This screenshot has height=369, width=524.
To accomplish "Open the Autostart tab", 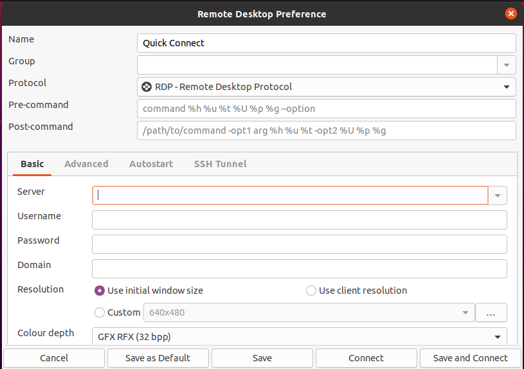I will coord(151,164).
